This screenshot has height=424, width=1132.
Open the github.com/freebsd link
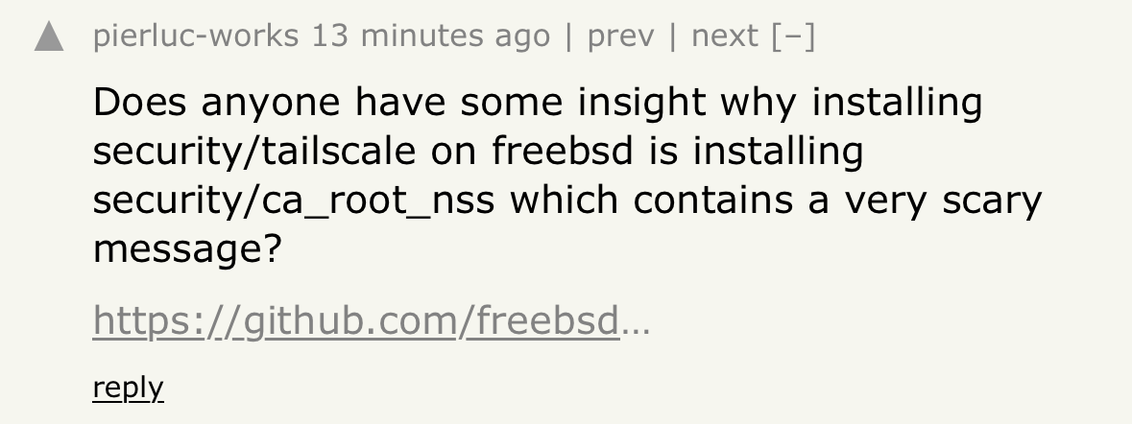[372, 320]
